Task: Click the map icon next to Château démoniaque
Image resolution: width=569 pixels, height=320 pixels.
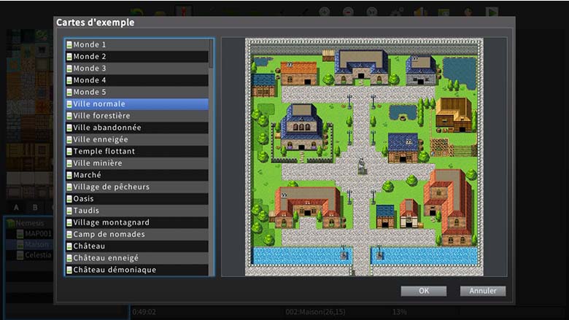Action: point(69,270)
